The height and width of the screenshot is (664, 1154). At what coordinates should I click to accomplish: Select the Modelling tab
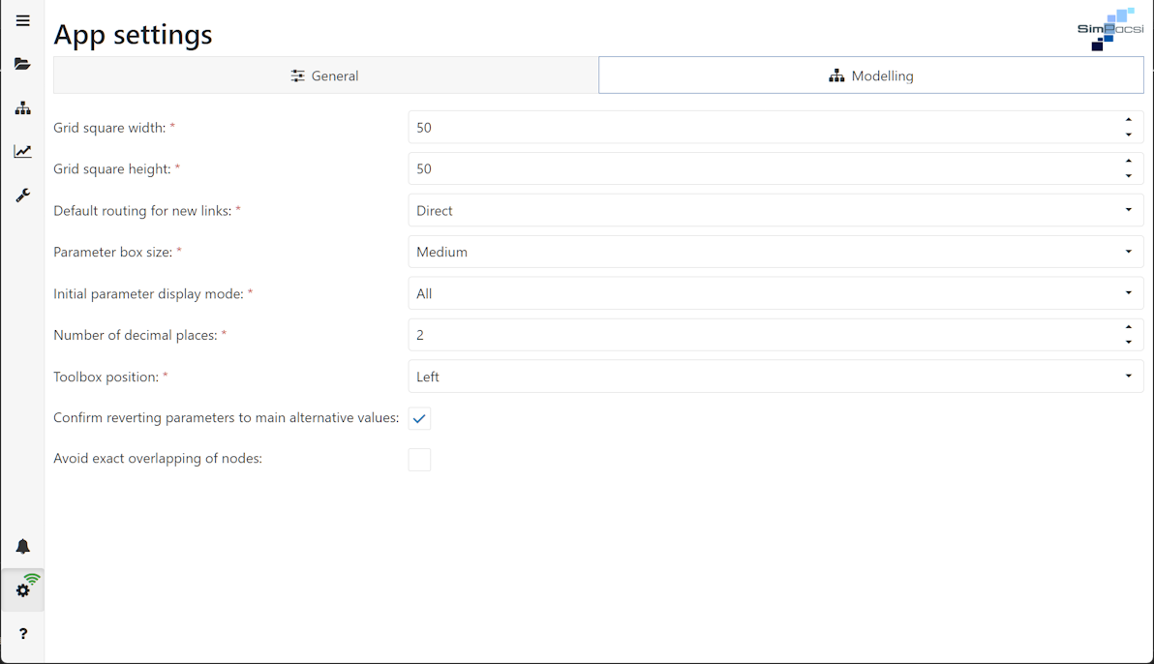pyautogui.click(x=870, y=75)
